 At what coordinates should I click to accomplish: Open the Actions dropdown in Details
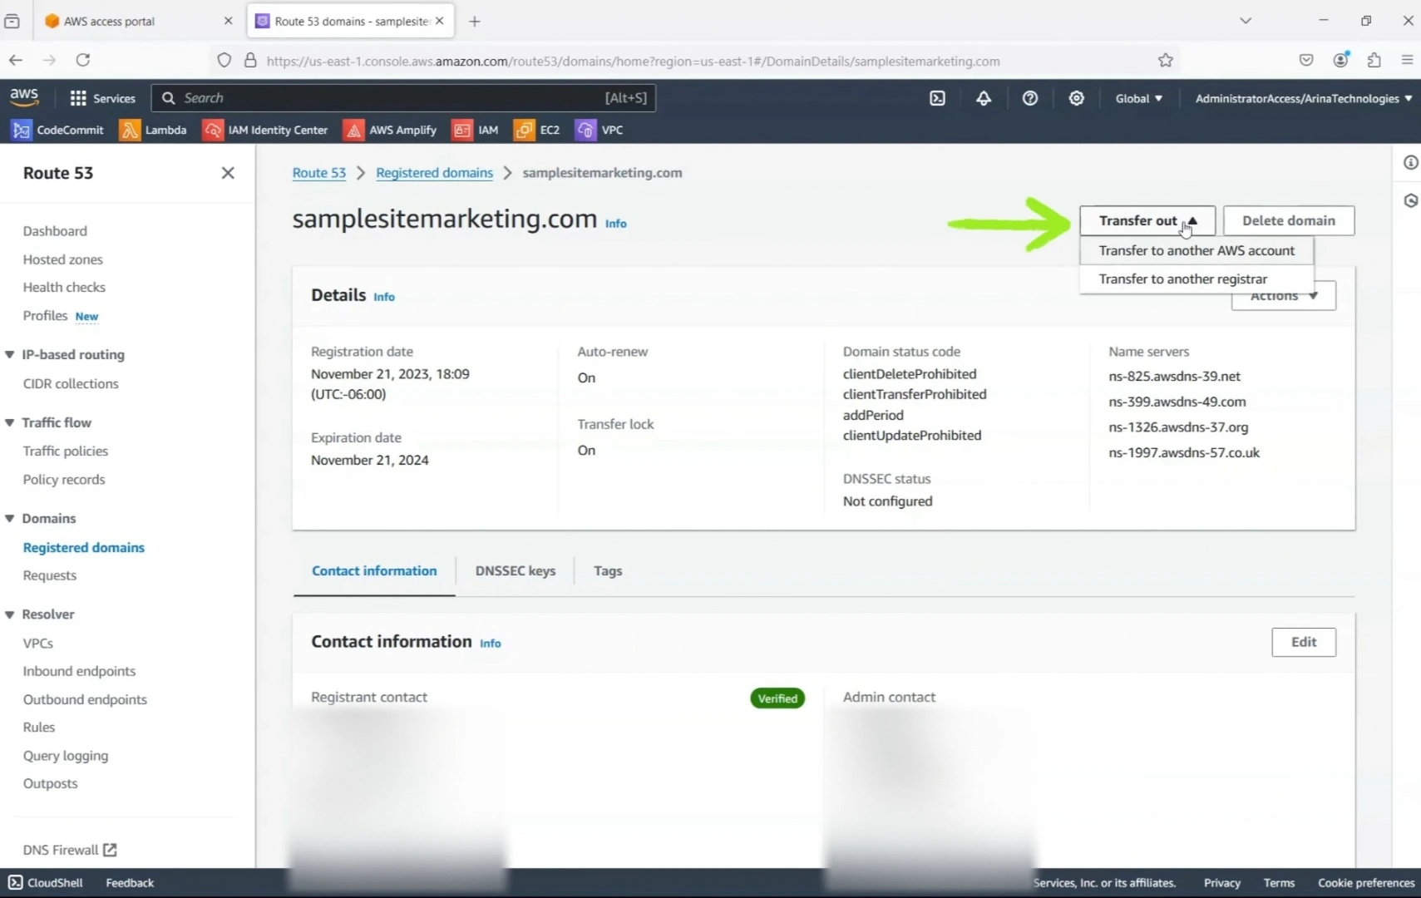pyautogui.click(x=1283, y=296)
